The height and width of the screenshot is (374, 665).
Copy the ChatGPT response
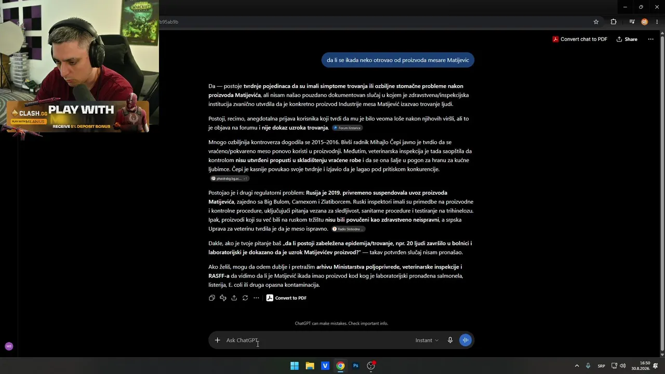[212, 298]
